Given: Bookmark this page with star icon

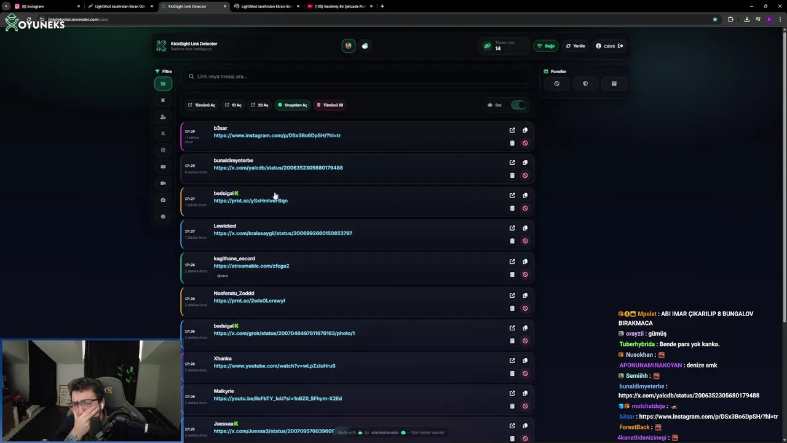Looking at the screenshot, I should (x=714, y=19).
